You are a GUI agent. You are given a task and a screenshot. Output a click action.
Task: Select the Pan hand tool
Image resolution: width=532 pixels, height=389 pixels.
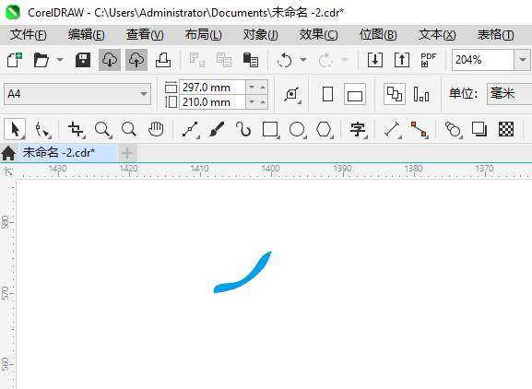[x=156, y=129]
